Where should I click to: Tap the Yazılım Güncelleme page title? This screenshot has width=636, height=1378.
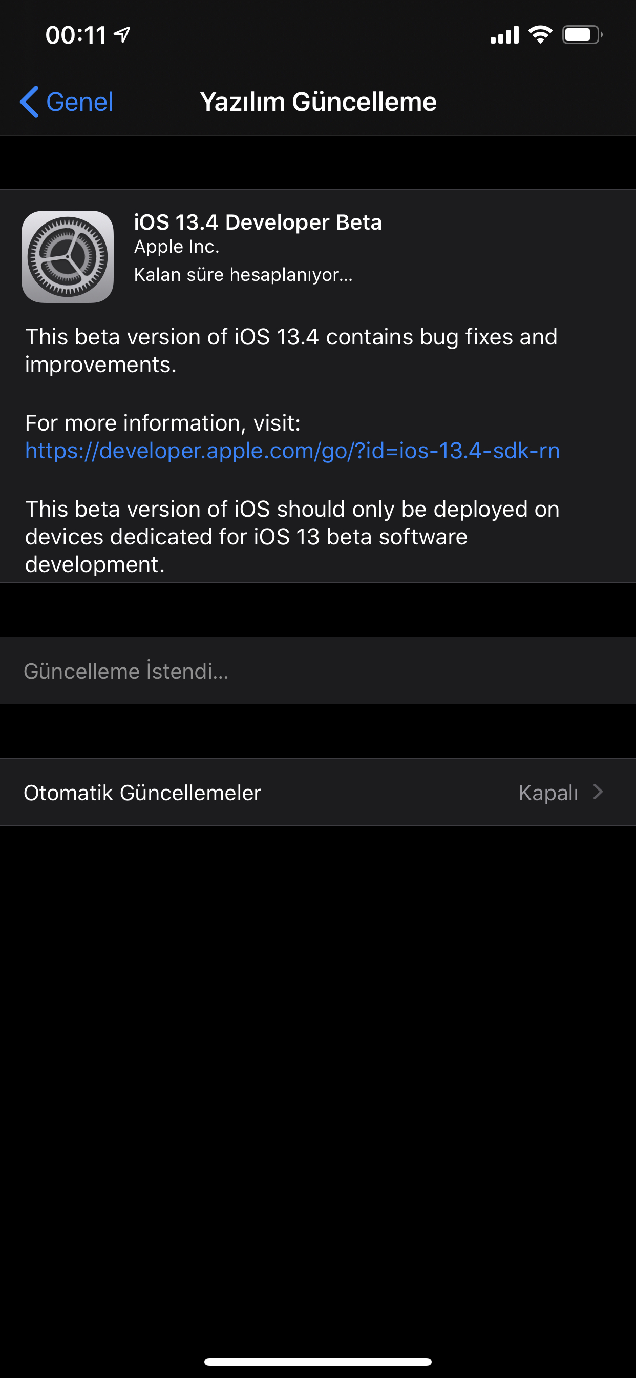click(x=318, y=102)
